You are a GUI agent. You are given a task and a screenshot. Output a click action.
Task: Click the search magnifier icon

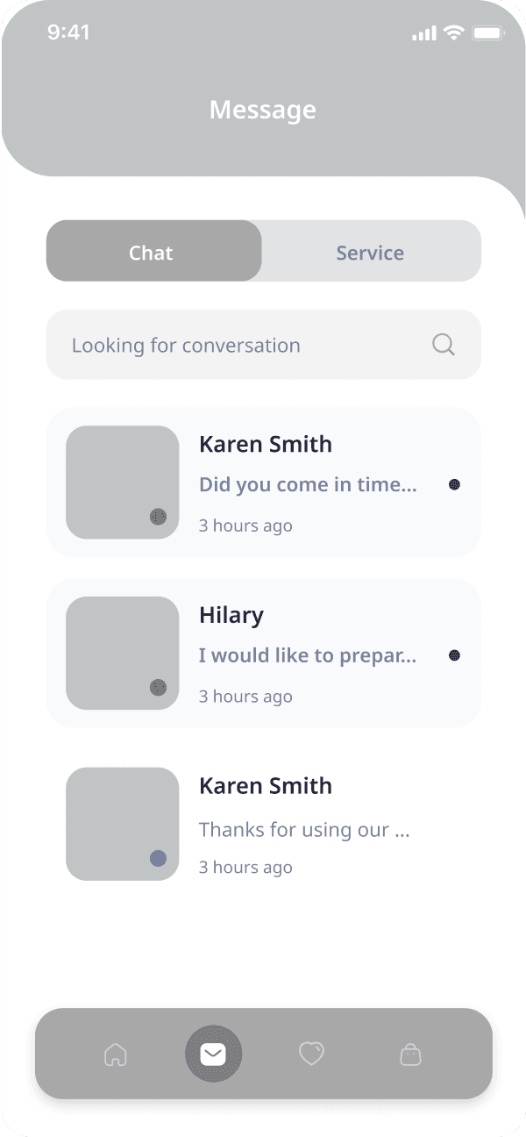tap(443, 344)
